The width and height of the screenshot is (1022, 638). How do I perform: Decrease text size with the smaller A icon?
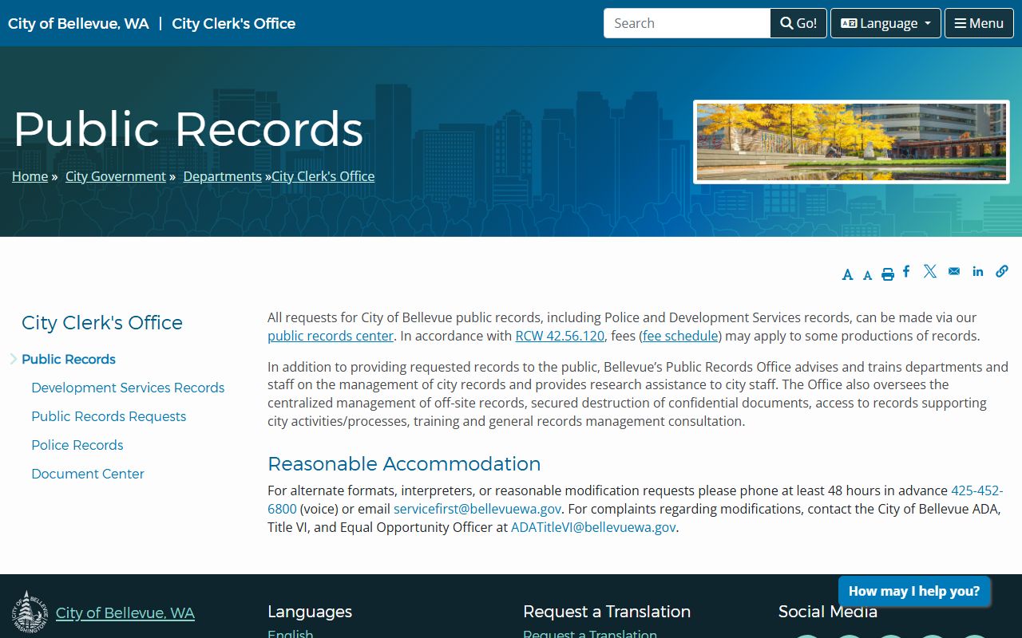tap(868, 276)
